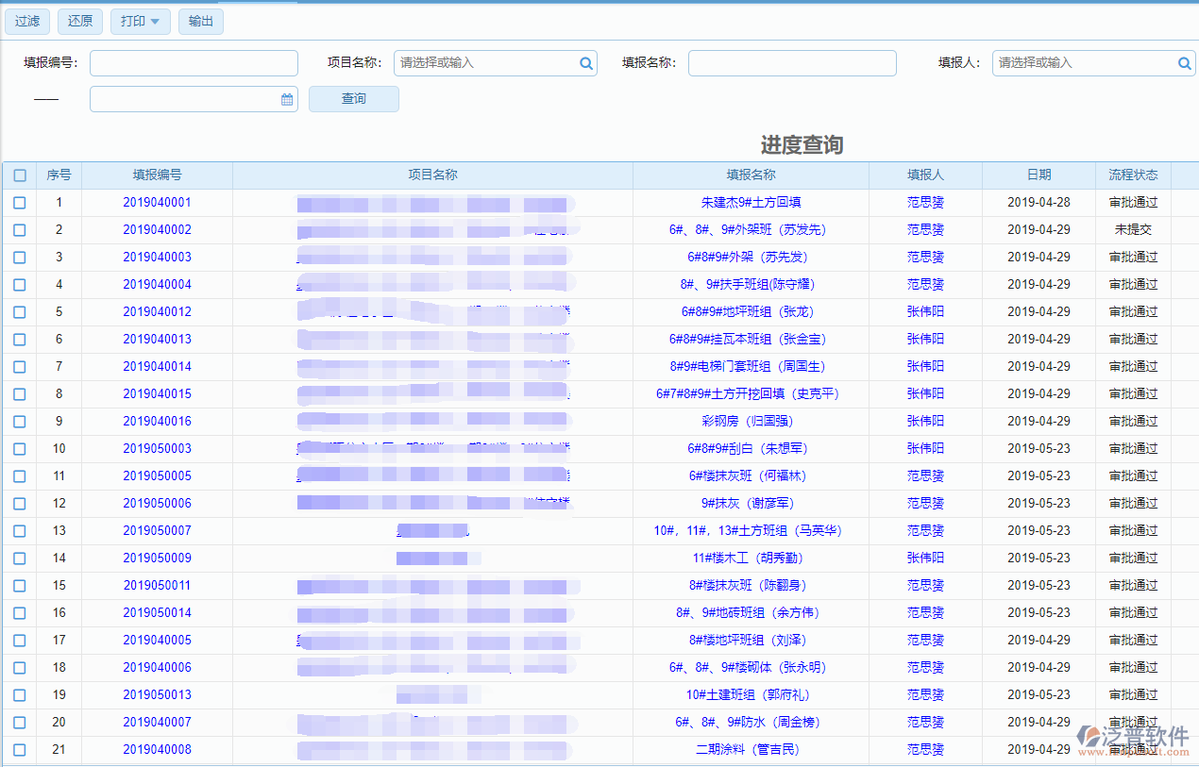Click into the 填报名称 text field
The image size is (1199, 767).
click(791, 63)
